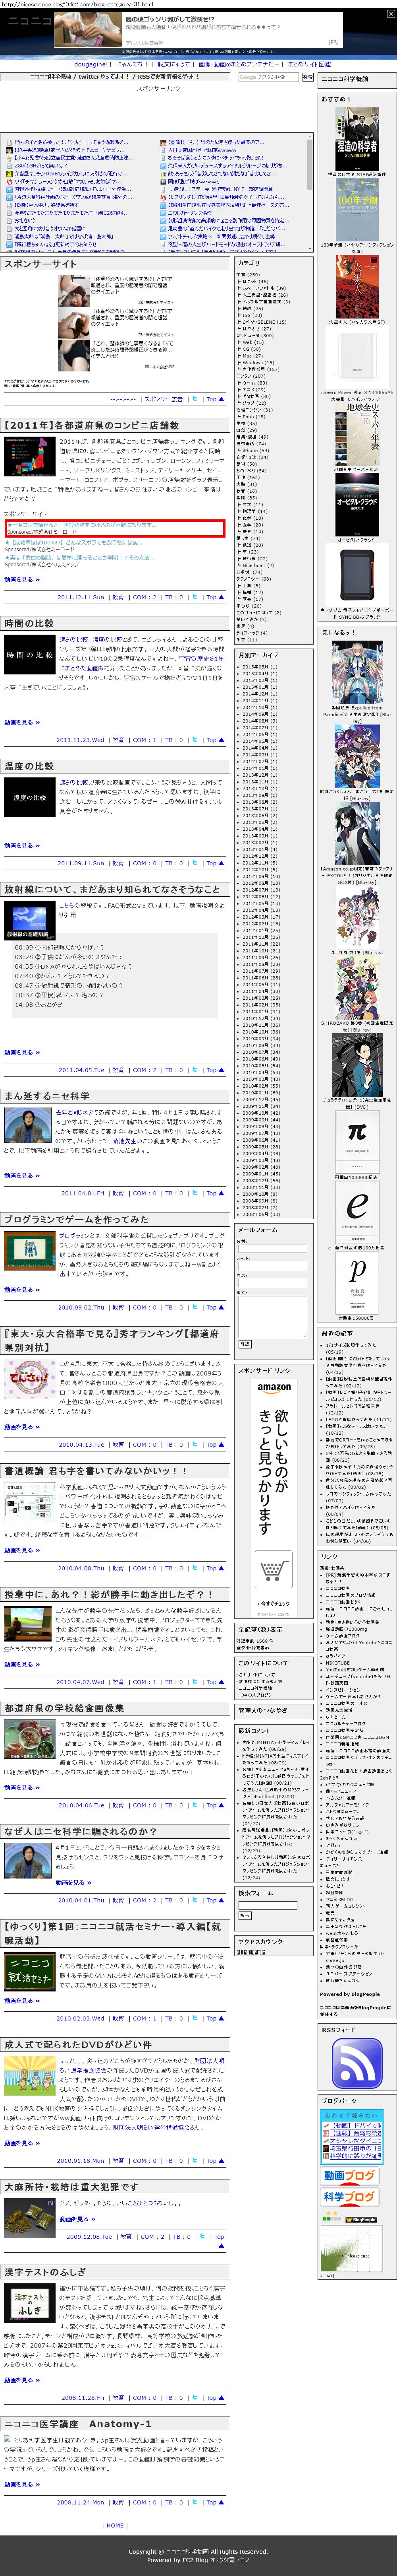Open the にゃんてな！ navigation link
This screenshot has width=397, height=2576.
point(132,64)
